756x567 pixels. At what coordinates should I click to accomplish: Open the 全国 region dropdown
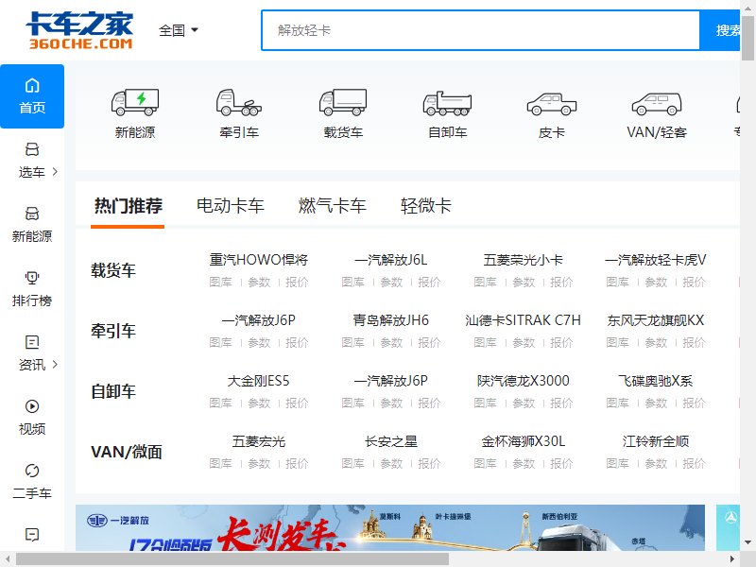pyautogui.click(x=179, y=30)
